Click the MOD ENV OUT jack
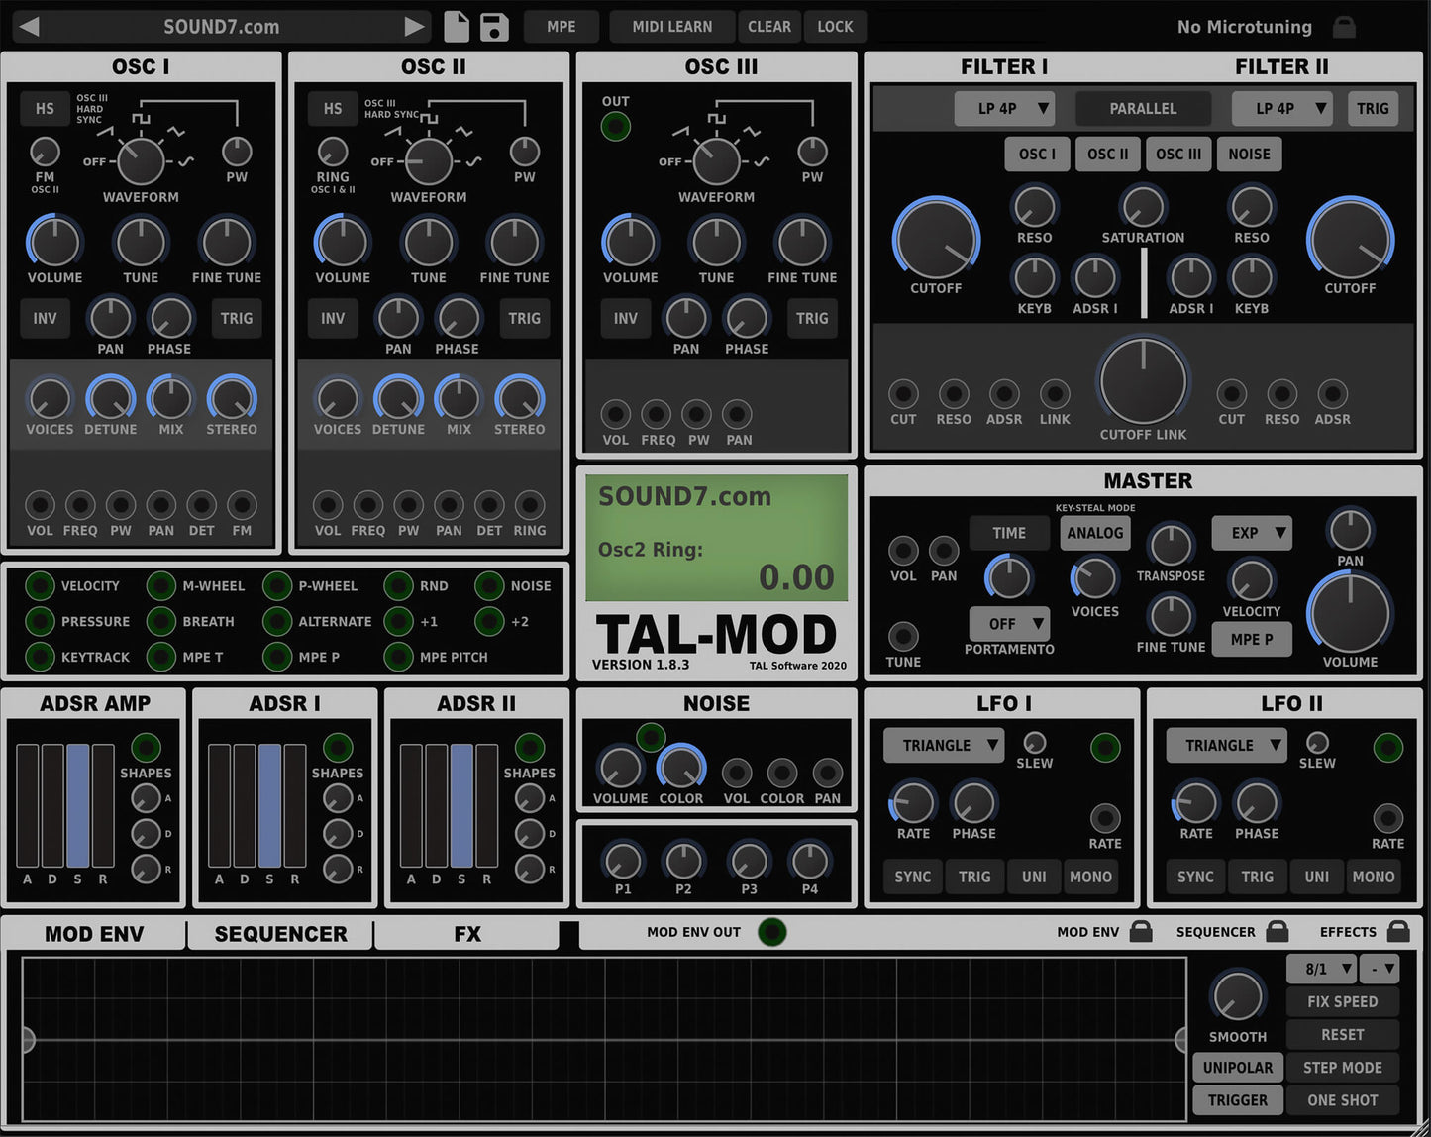The height and width of the screenshot is (1137, 1431). click(x=772, y=932)
